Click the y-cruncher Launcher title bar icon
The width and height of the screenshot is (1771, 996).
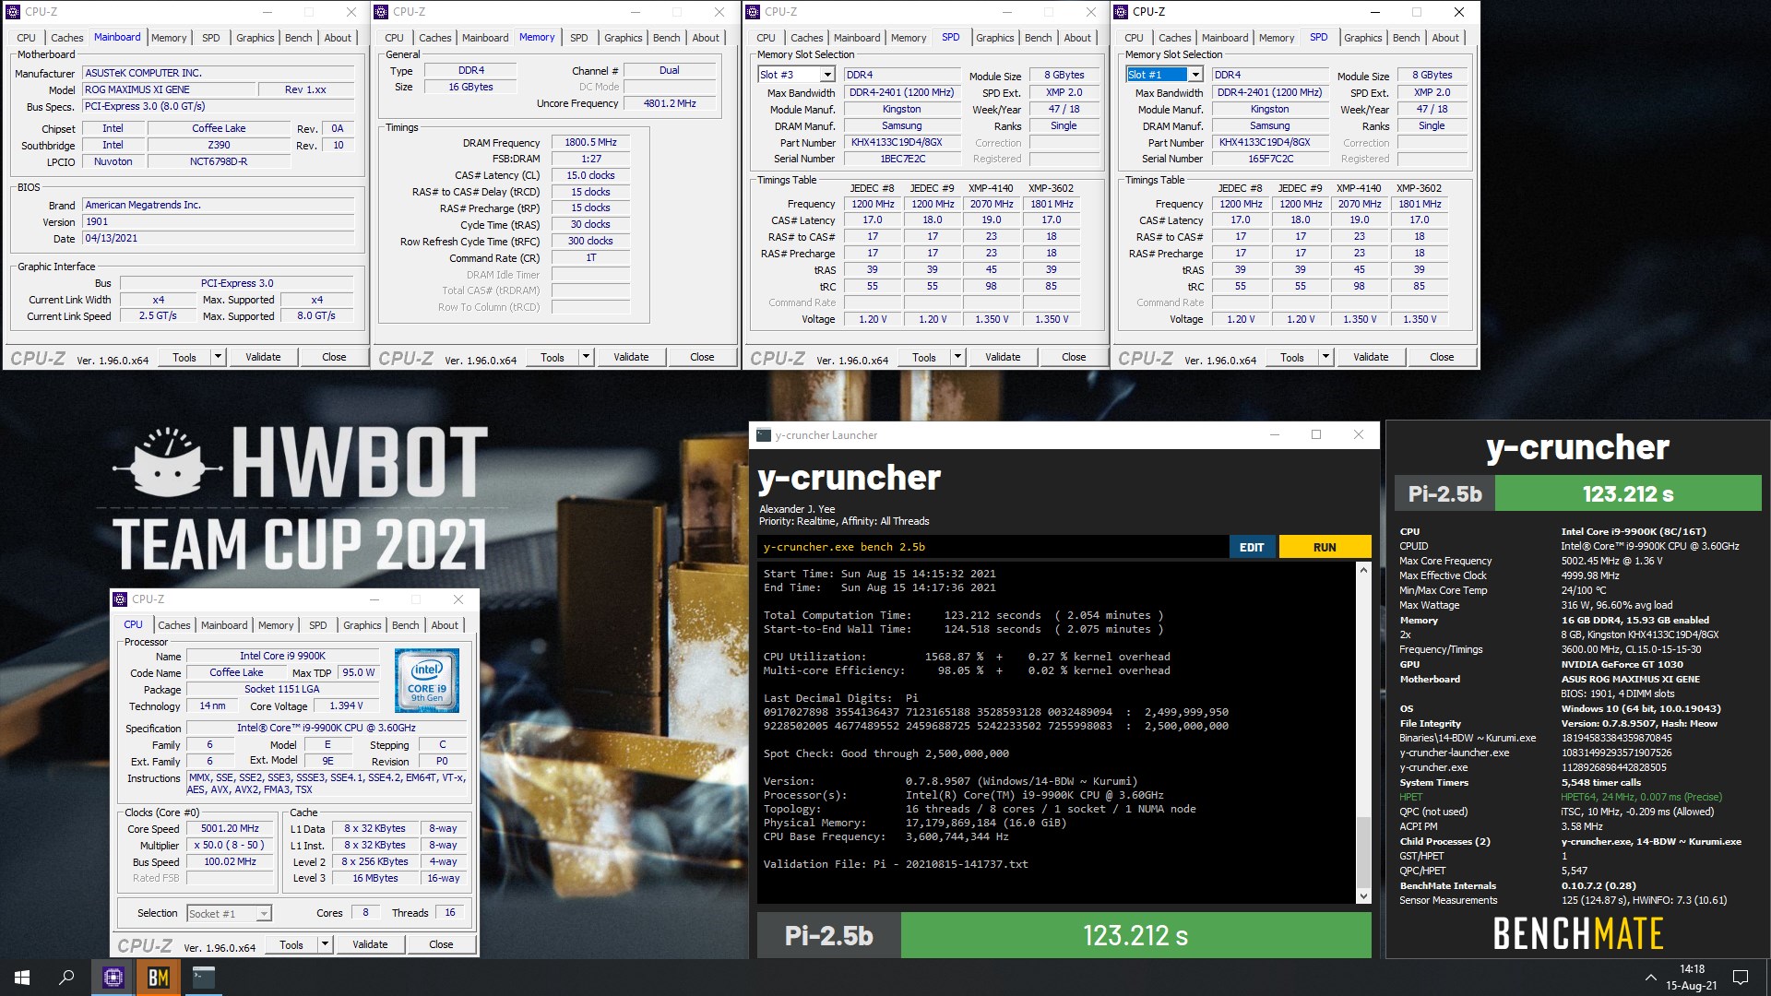pyautogui.click(x=764, y=435)
